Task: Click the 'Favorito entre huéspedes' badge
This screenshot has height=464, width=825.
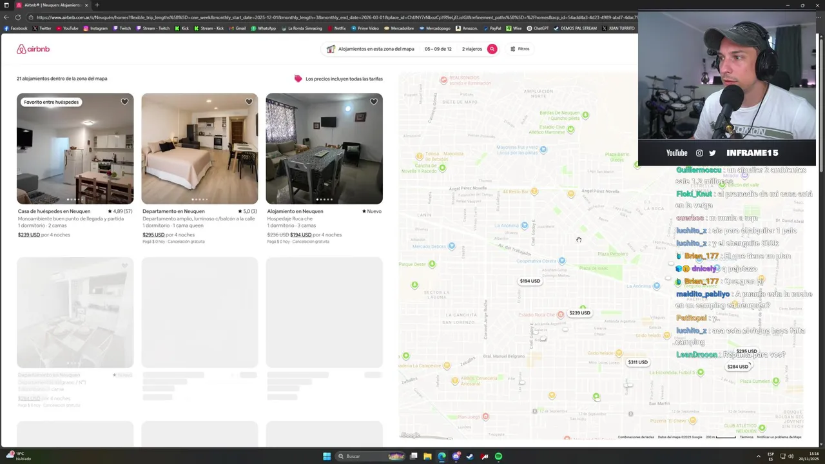Action: tap(51, 102)
